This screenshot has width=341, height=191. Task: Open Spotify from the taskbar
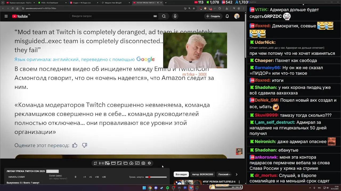(168, 188)
